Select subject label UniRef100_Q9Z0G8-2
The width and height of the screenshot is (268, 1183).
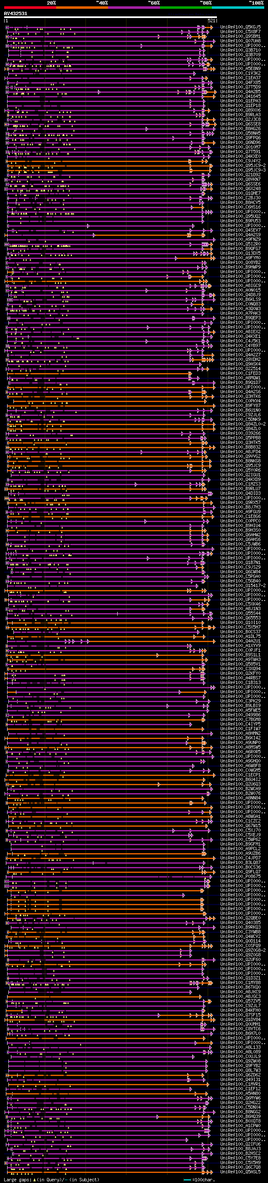[x=243, y=950]
